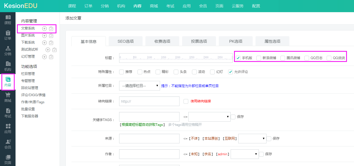Open 订单 clipboard icon in left sidebar
Screen dimensions: 354x166
pos(8,33)
